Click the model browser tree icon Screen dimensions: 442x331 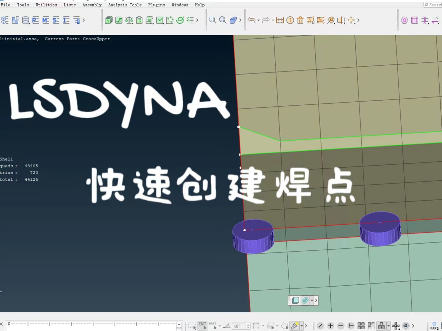(x=5, y=20)
